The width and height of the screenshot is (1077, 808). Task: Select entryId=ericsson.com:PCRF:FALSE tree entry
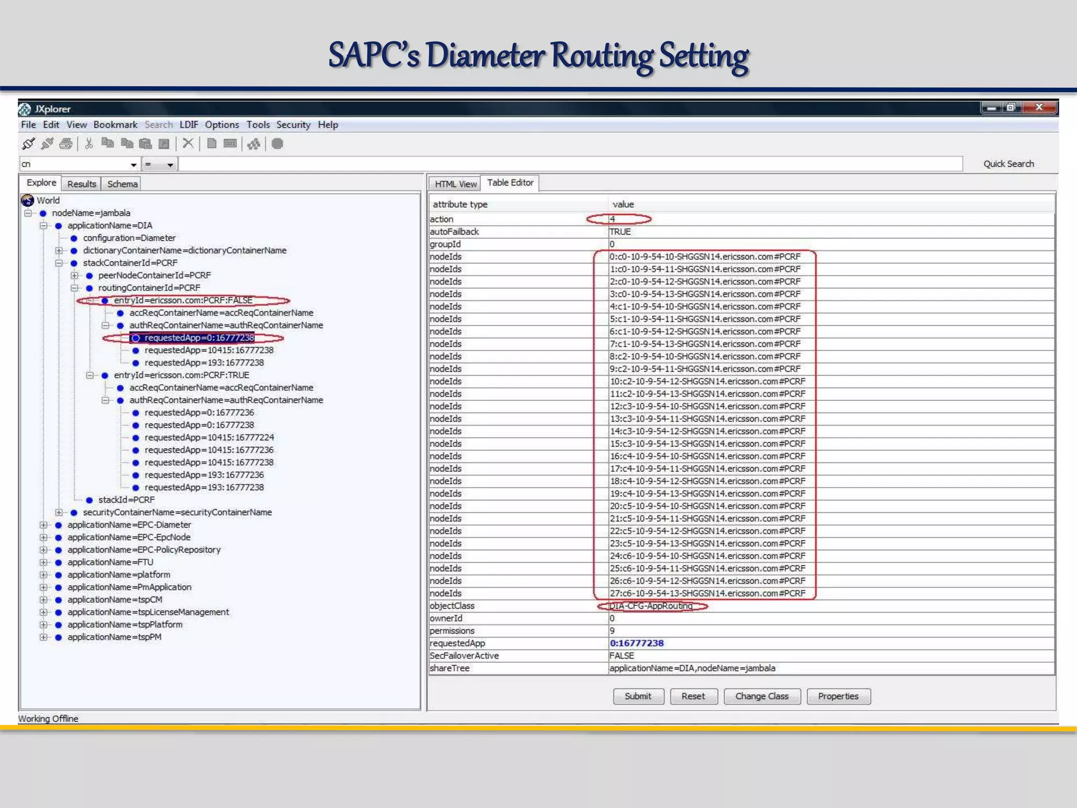pos(183,300)
